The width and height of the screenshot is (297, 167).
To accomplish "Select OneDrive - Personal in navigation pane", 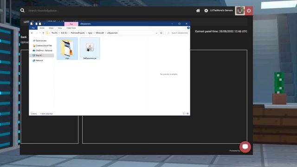I will coord(42,51).
